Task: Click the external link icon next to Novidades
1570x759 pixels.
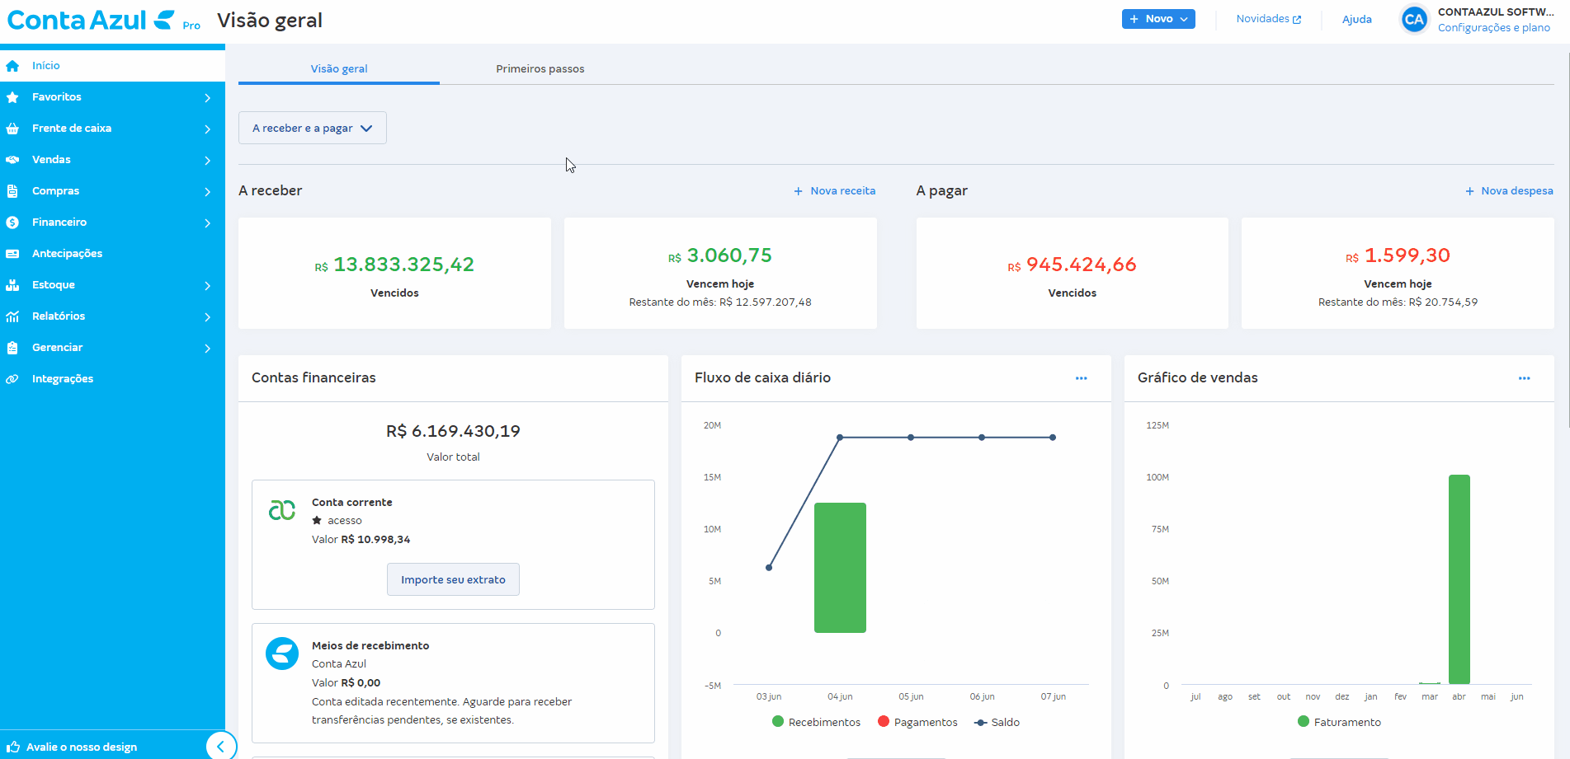Action: tap(1297, 20)
